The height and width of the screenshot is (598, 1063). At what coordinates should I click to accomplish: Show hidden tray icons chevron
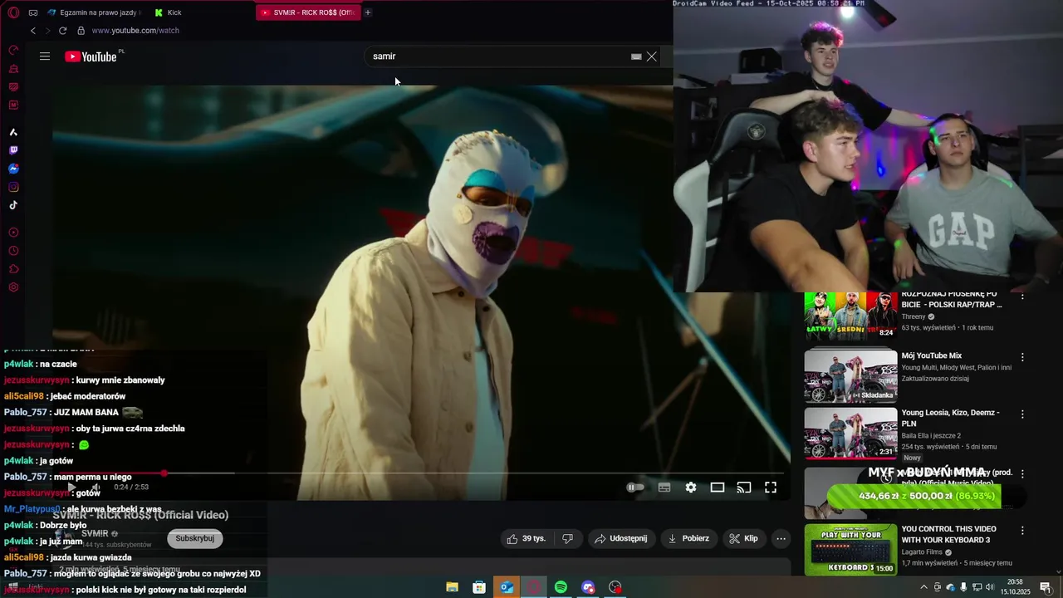(x=923, y=587)
